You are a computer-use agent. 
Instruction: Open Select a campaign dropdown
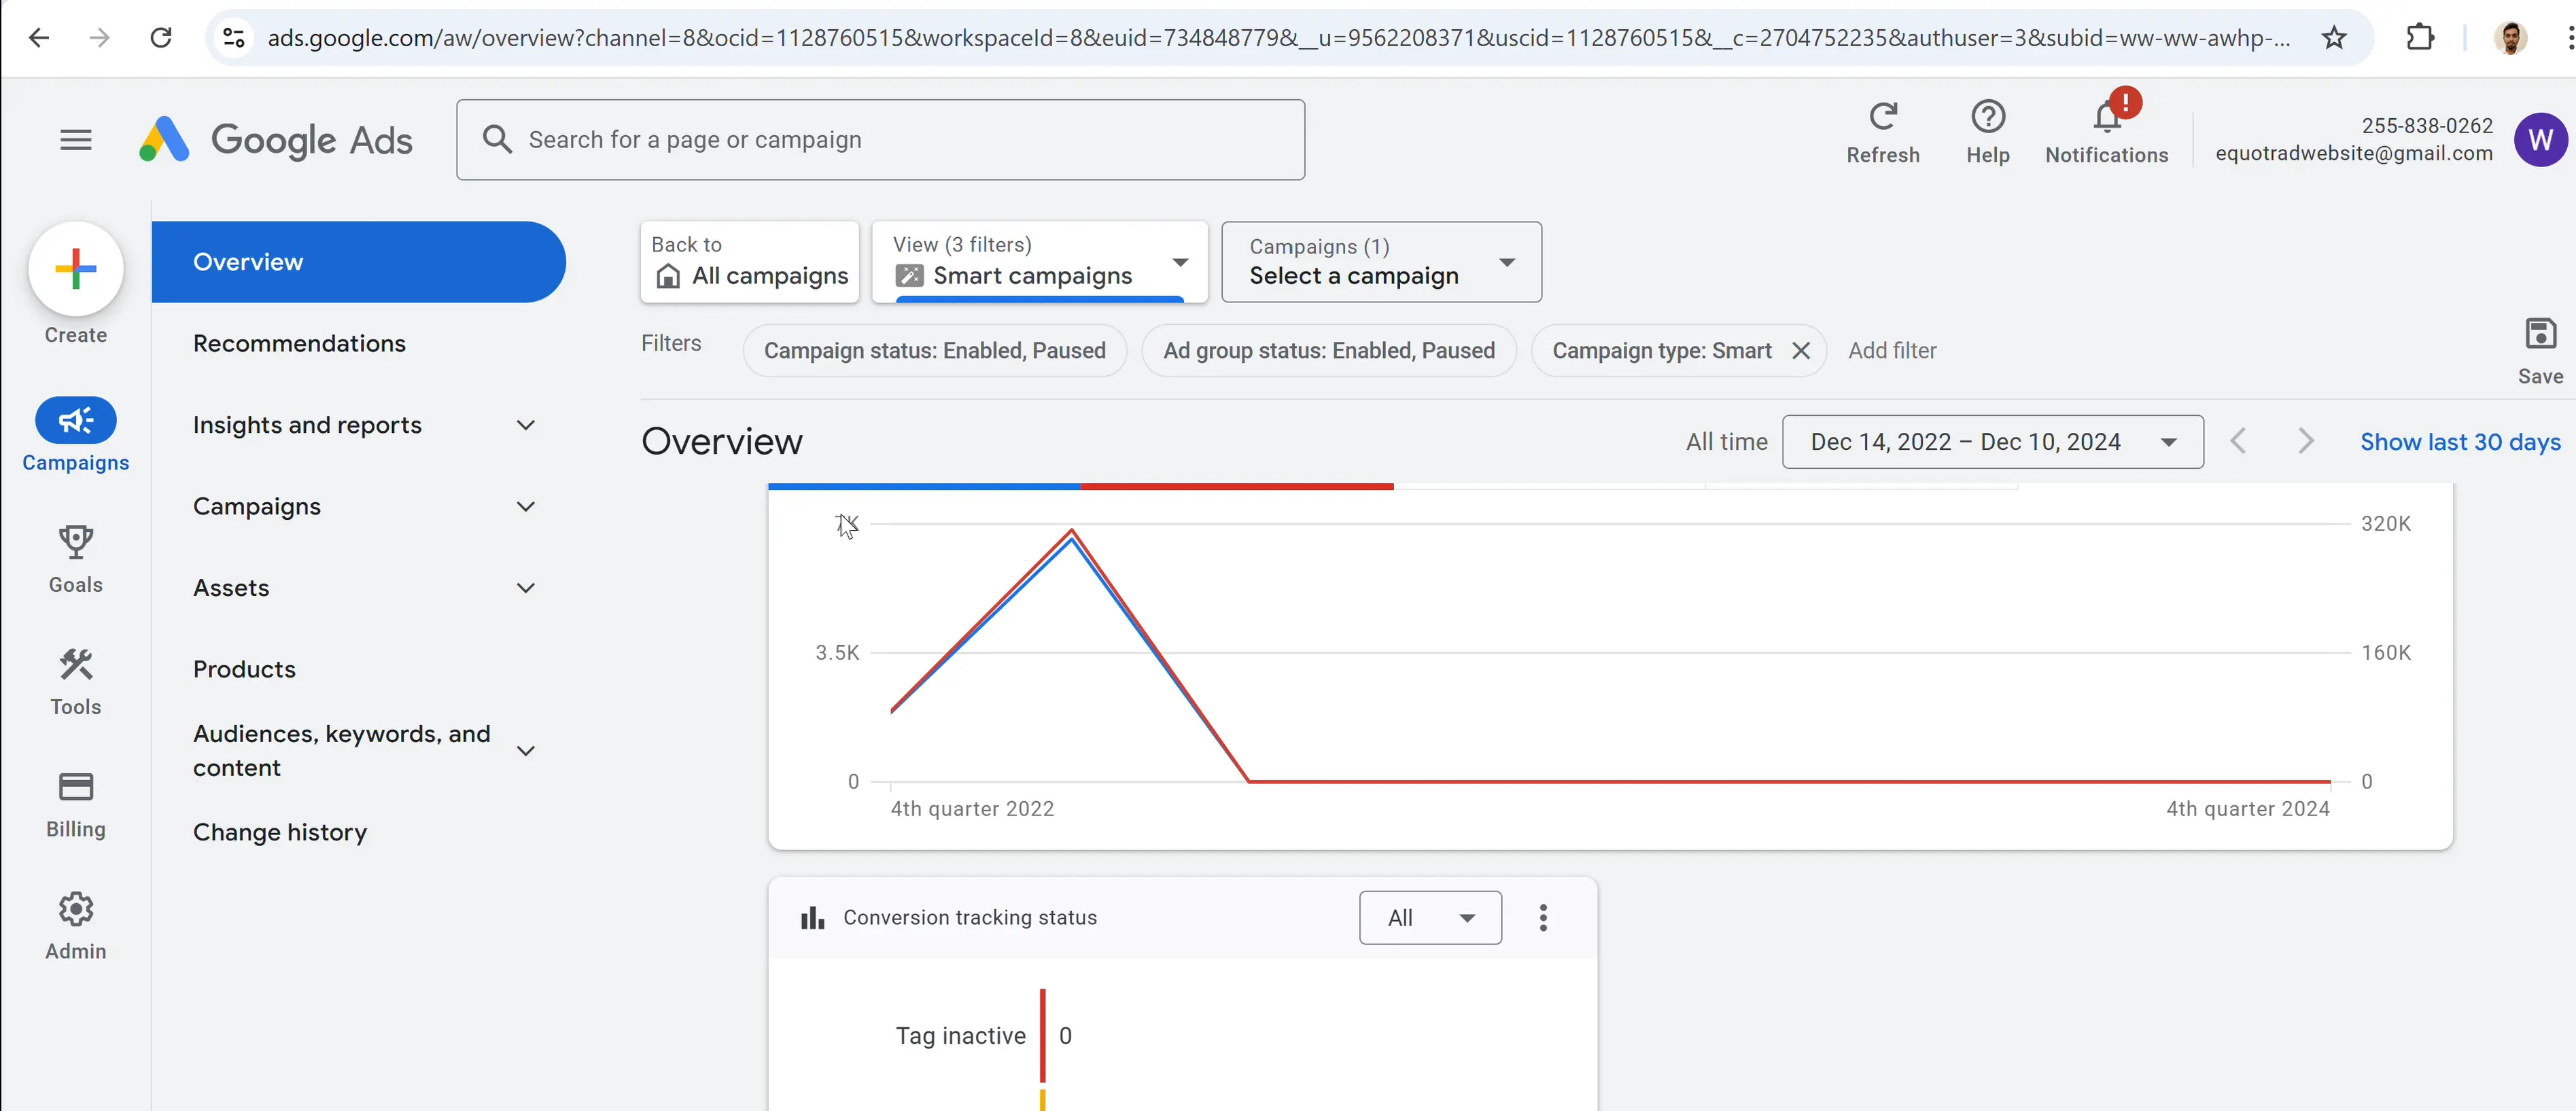click(x=1381, y=262)
